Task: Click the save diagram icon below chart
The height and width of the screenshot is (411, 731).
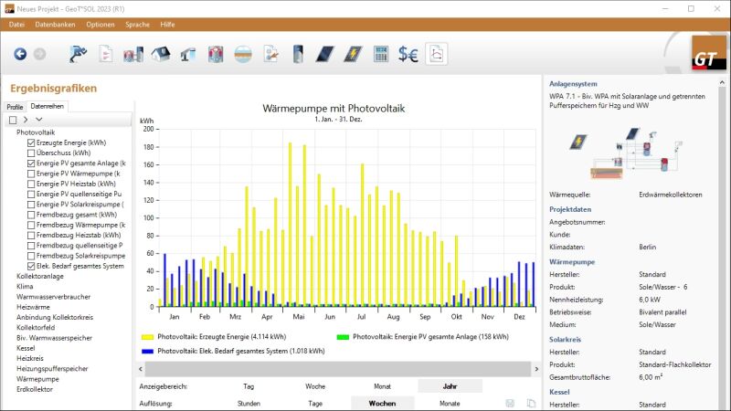Action: coord(510,403)
